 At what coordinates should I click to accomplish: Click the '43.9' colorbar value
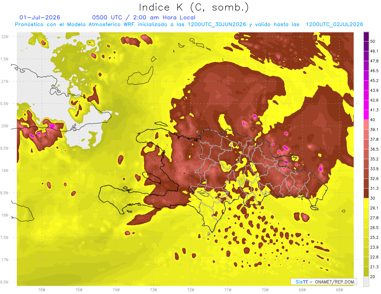pos(374,90)
